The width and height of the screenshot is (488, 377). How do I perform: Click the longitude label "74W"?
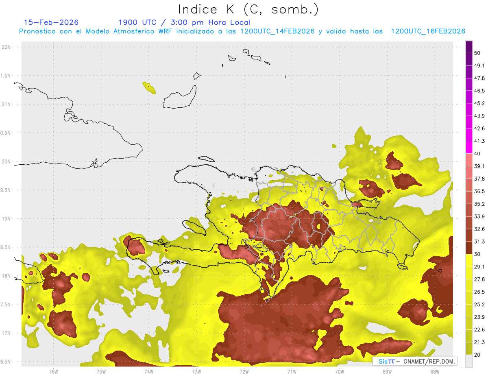[x=149, y=371]
